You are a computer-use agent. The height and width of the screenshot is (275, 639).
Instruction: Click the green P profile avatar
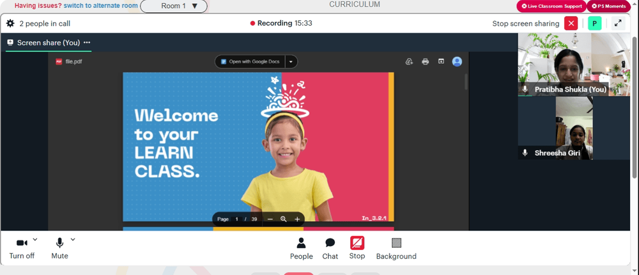(594, 23)
